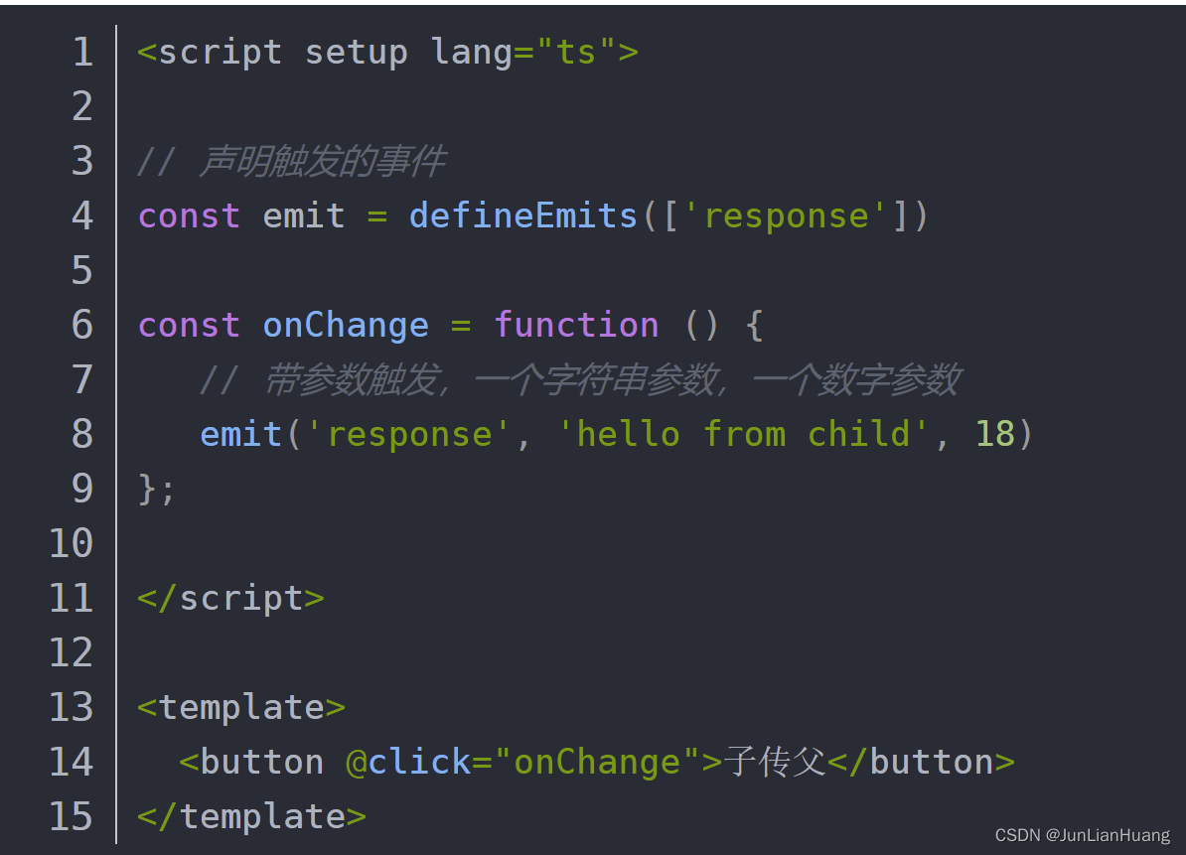Click the lang="ts" attribute value
This screenshot has width=1186, height=855.
click(576, 53)
